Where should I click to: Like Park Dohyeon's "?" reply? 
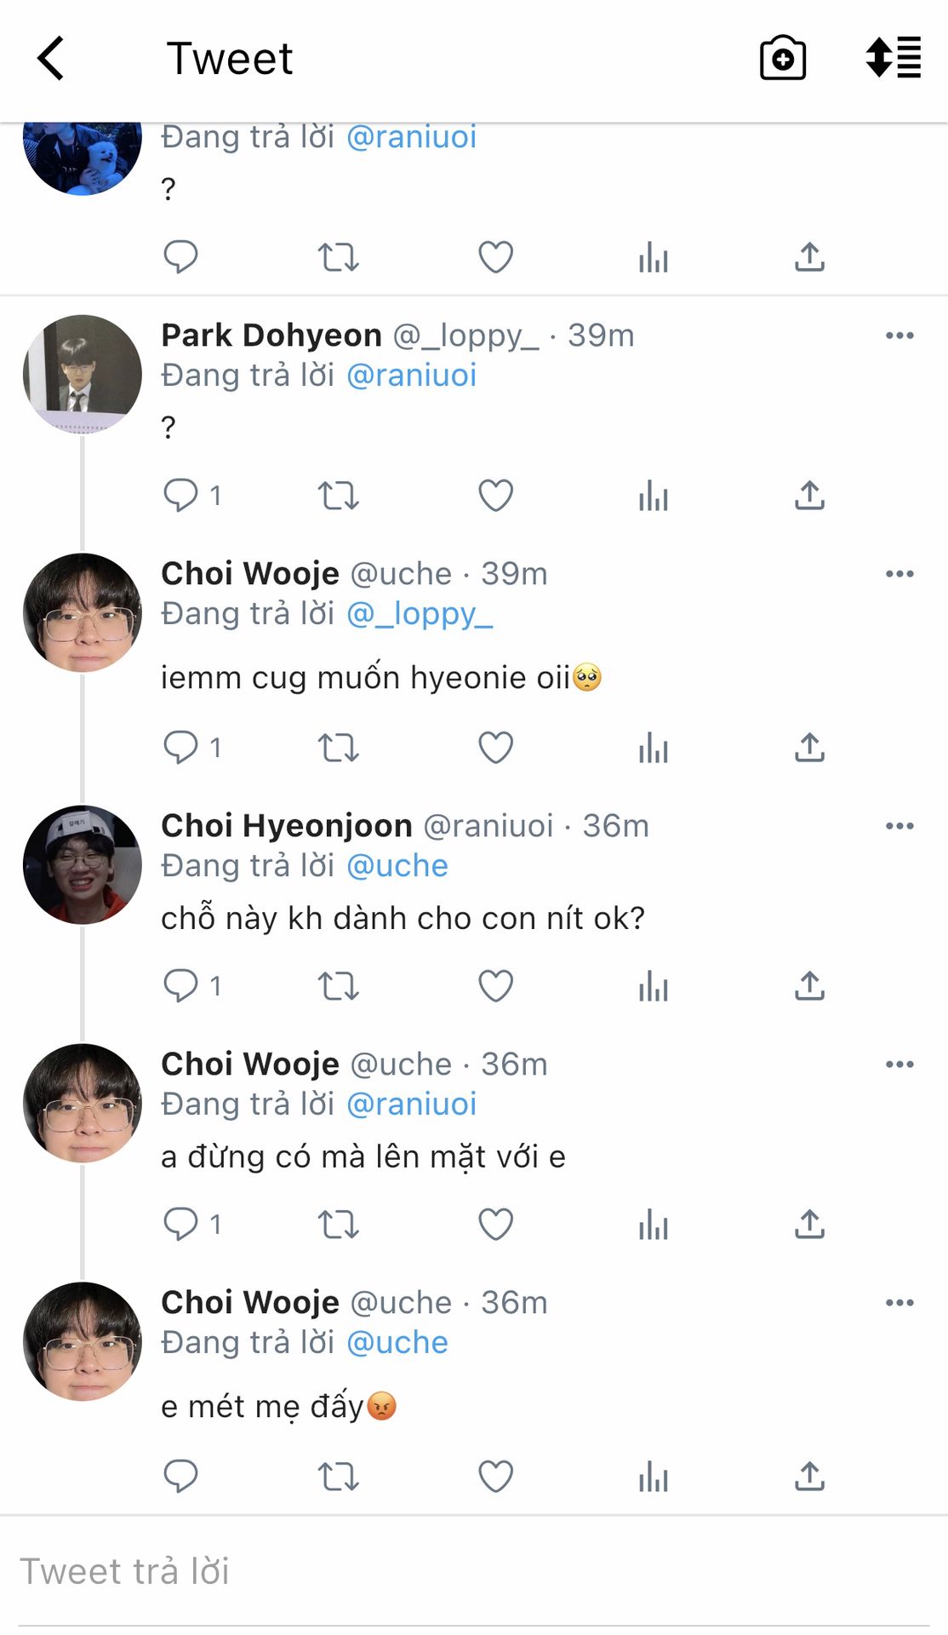495,495
